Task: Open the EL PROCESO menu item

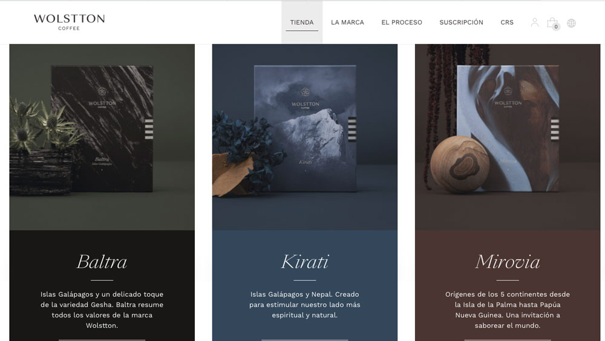Action: click(402, 22)
